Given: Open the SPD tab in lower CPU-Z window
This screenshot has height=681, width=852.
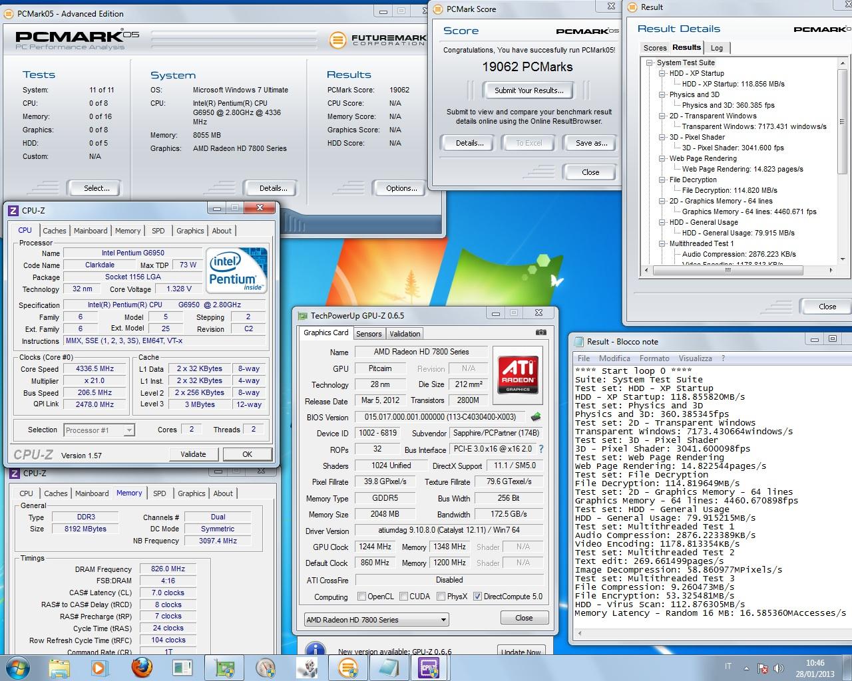Looking at the screenshot, I should [x=160, y=493].
